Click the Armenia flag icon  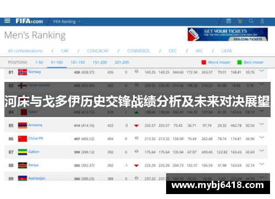pyautogui.click(x=23, y=125)
